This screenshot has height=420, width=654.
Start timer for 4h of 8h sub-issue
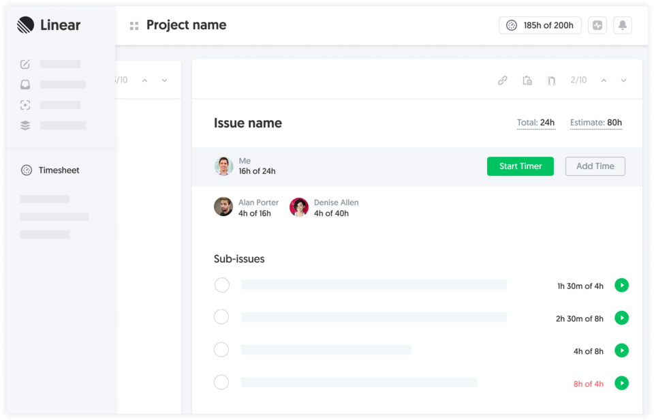click(x=621, y=350)
